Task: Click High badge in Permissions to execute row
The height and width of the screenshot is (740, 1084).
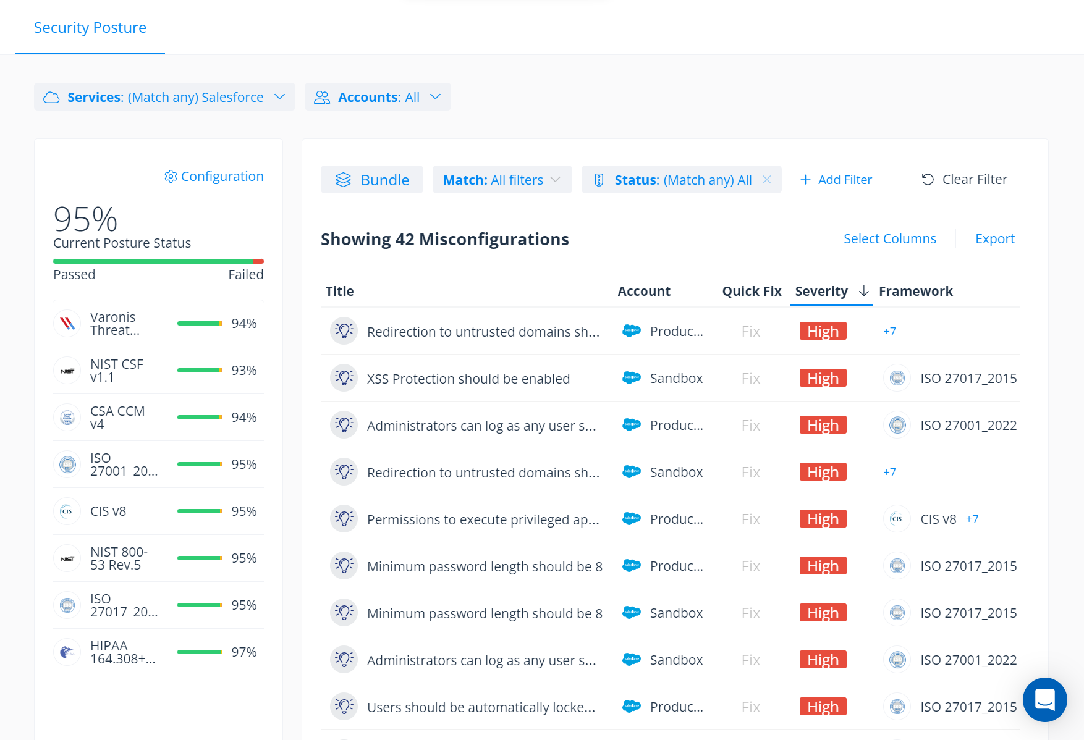Action: coord(823,519)
